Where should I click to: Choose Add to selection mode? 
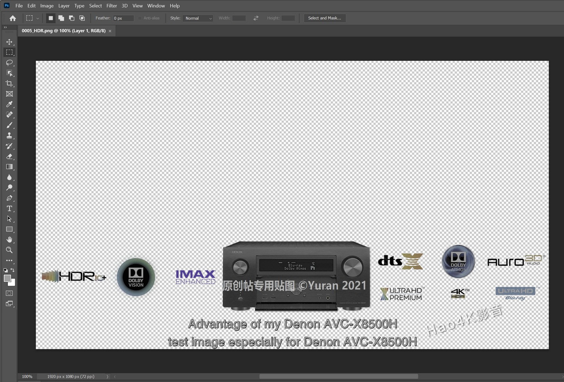coord(61,18)
